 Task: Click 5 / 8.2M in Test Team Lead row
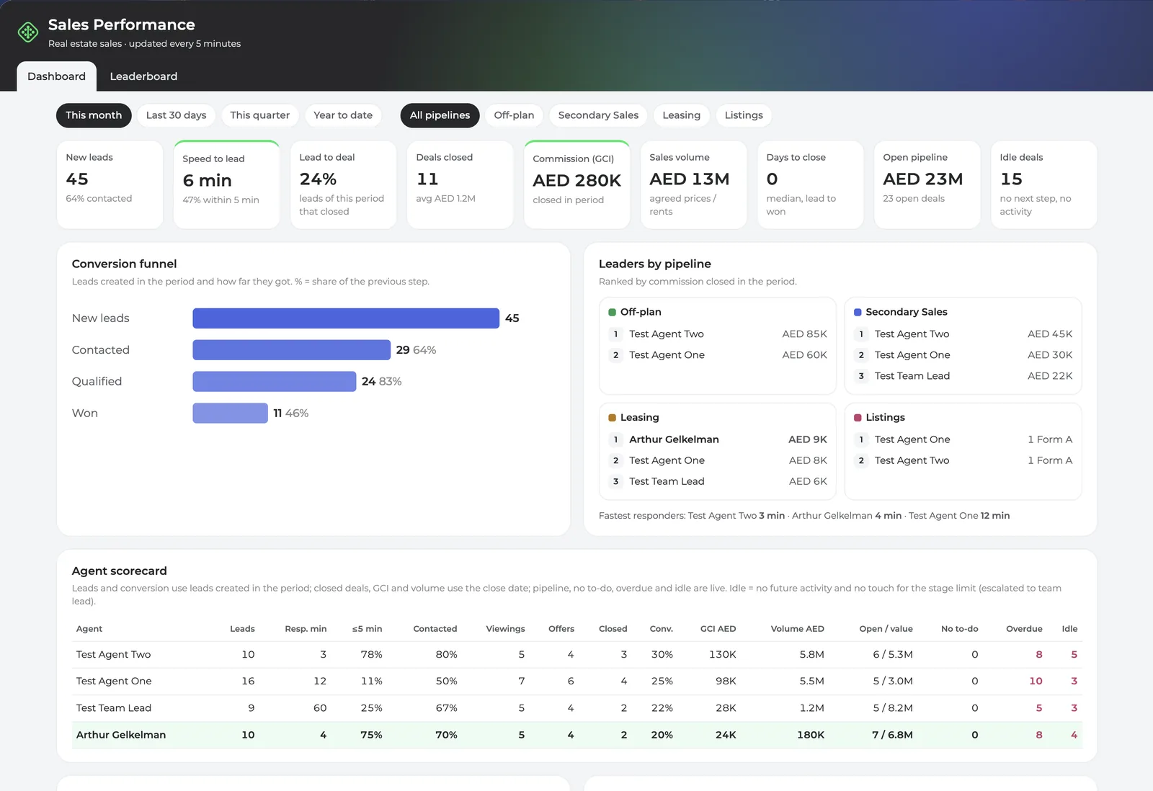(893, 708)
